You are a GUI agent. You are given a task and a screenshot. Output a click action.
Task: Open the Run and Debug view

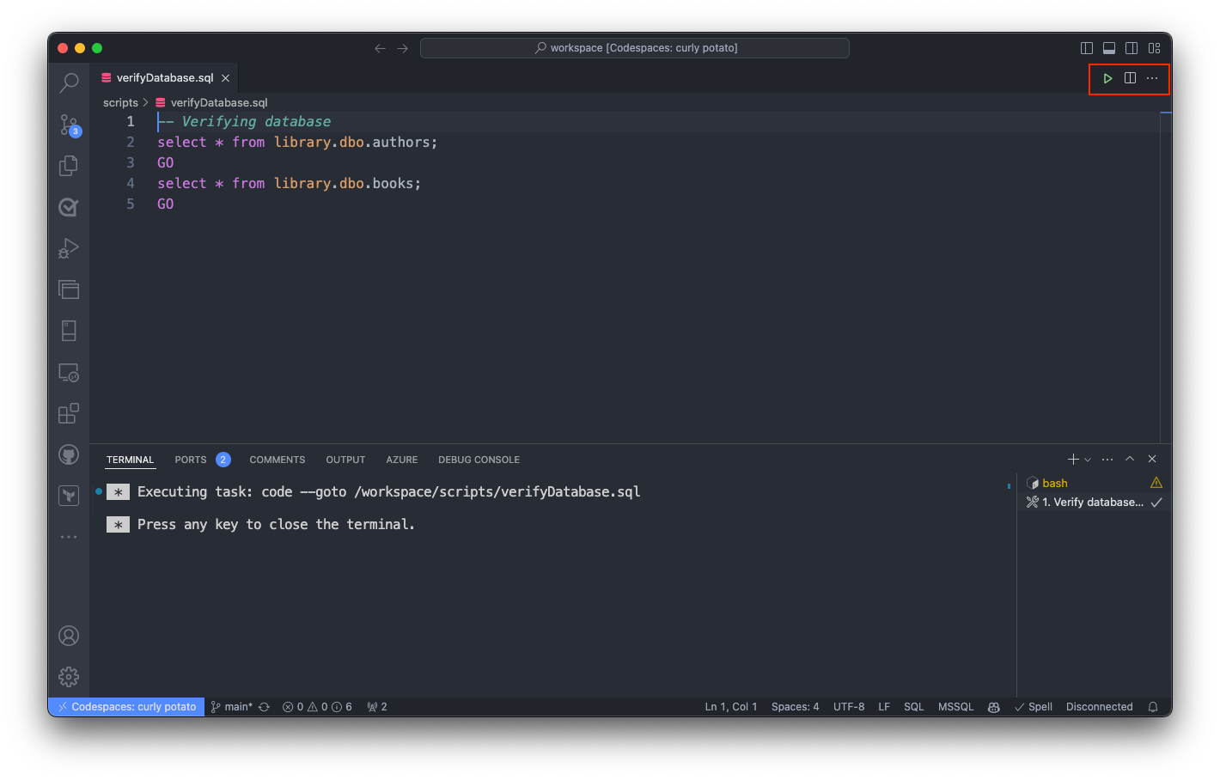(69, 248)
